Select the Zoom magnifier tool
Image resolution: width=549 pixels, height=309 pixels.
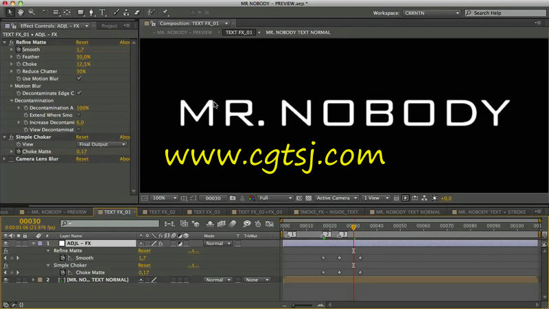[x=32, y=12]
